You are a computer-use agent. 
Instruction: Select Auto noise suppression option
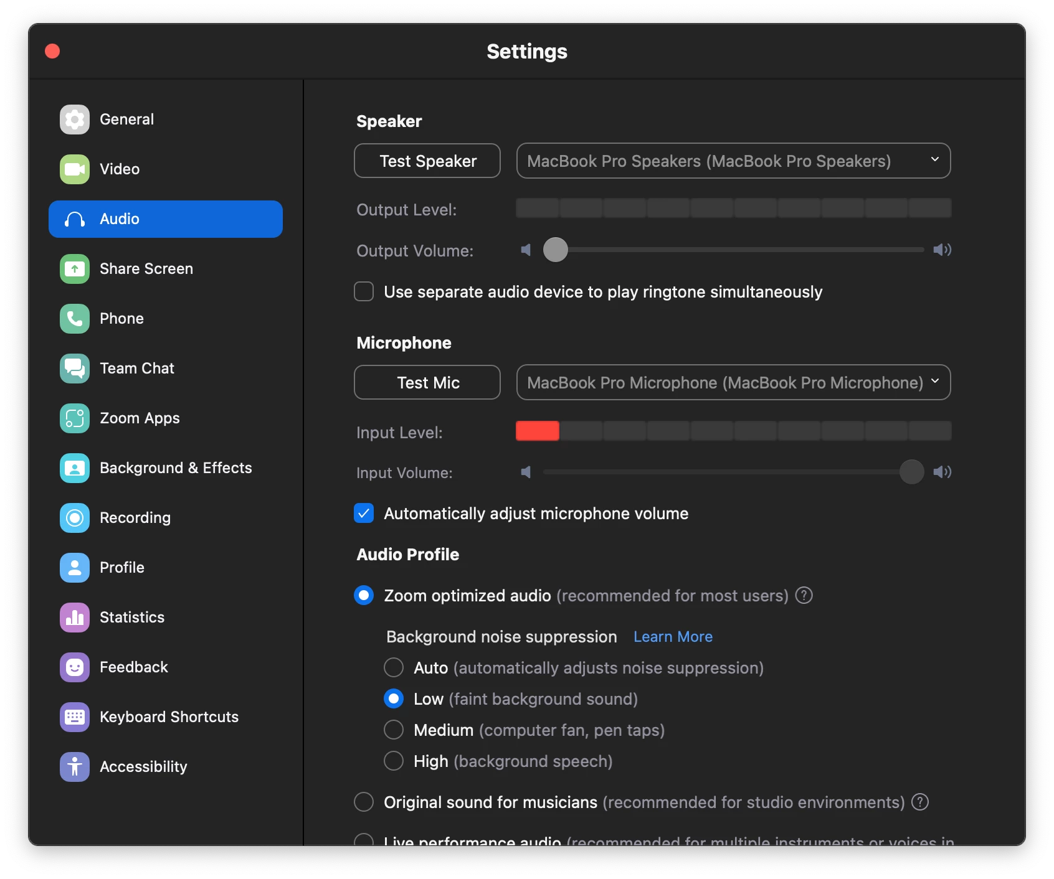pos(394,668)
